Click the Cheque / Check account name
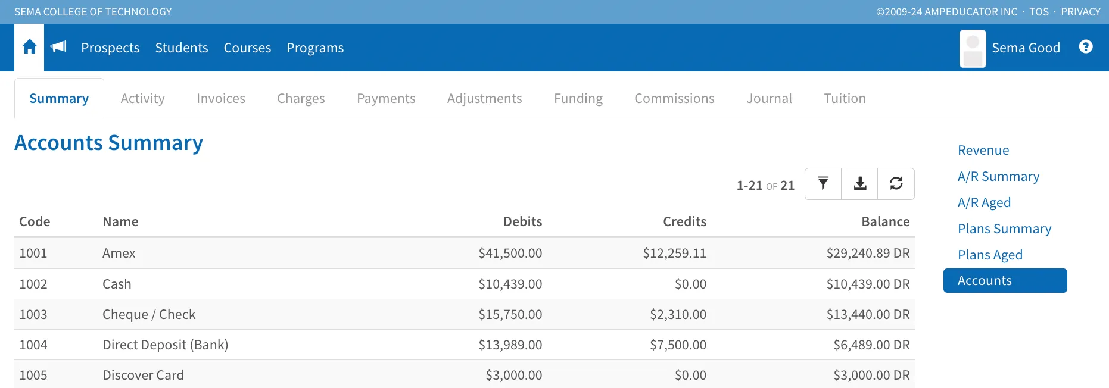This screenshot has height=388, width=1109. click(x=149, y=314)
